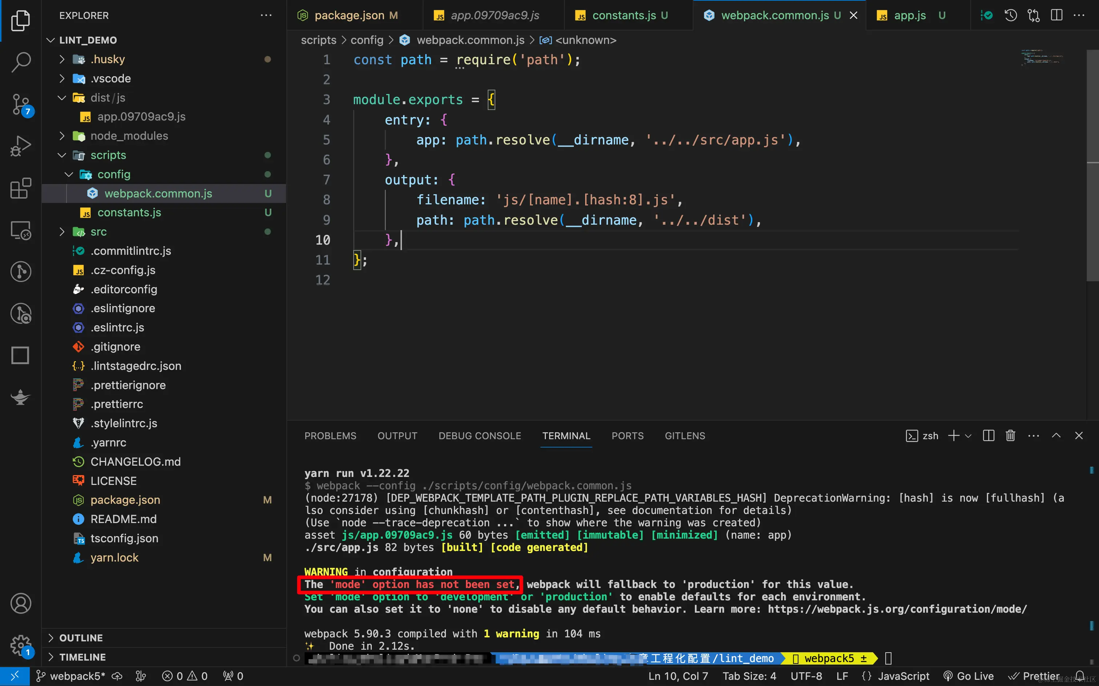Open the Run and Debug view
This screenshot has height=686, width=1099.
(20, 146)
